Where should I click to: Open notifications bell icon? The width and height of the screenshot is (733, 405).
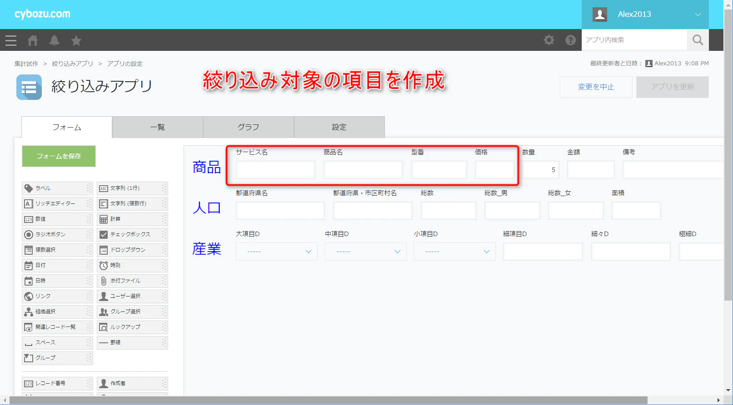click(x=55, y=40)
